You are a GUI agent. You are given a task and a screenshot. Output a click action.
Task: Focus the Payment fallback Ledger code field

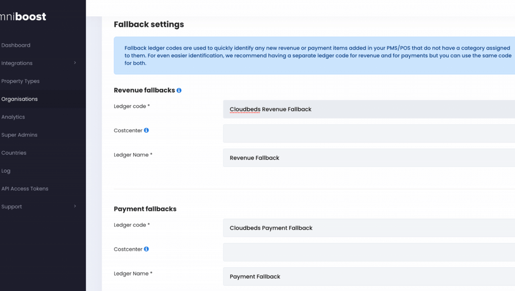369,228
